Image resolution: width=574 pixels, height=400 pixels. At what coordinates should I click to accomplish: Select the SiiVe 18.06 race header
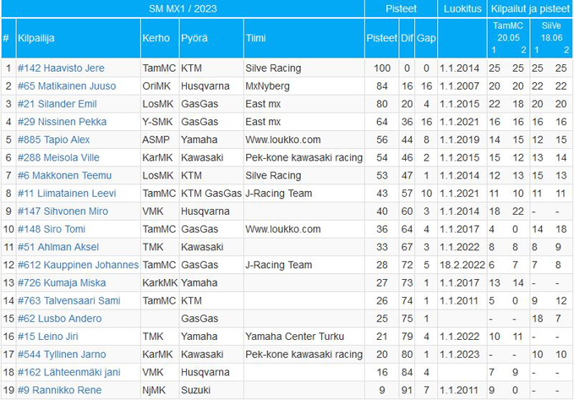click(551, 31)
